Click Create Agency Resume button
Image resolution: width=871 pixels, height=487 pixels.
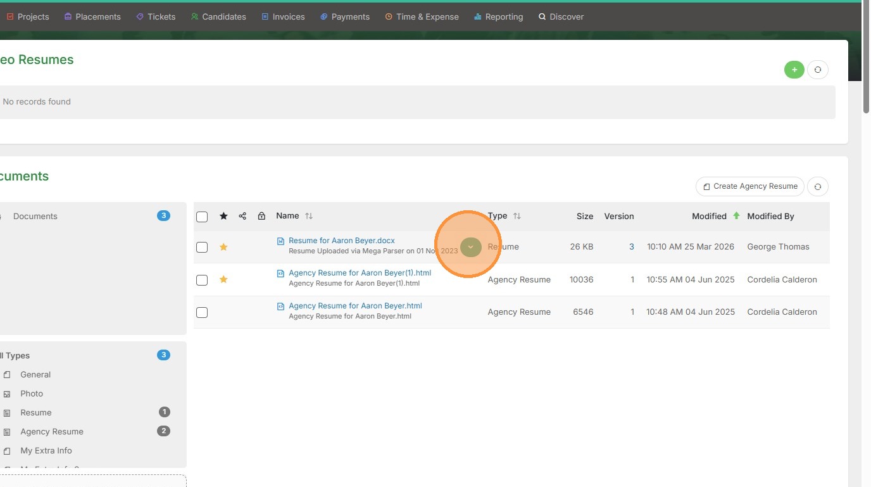coord(749,187)
